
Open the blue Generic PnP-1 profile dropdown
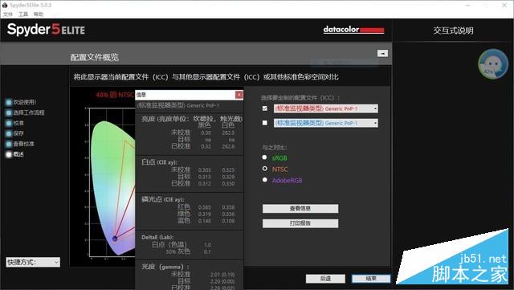pyautogui.click(x=326, y=123)
